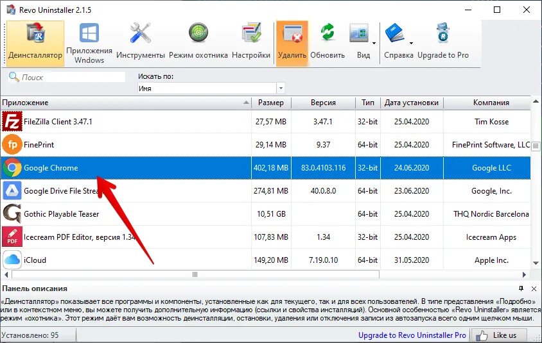Click the horizontal scrollbar right arrow

(x=525, y=274)
